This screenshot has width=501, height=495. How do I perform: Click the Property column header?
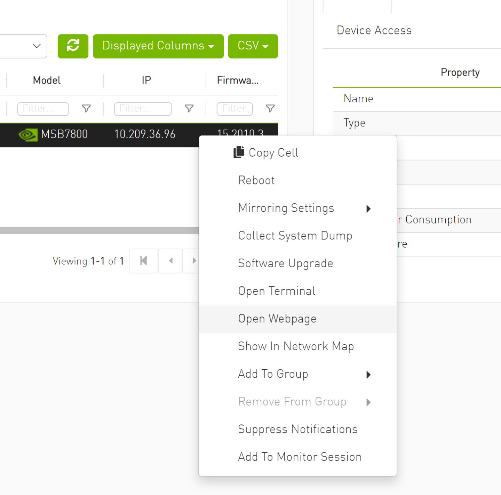click(460, 72)
